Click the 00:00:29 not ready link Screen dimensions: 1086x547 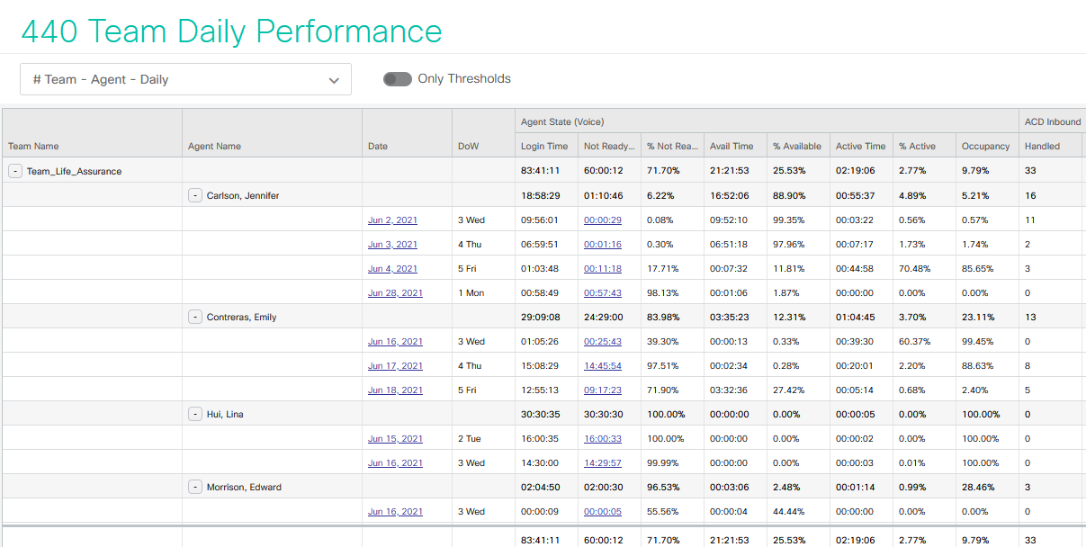[x=603, y=220]
